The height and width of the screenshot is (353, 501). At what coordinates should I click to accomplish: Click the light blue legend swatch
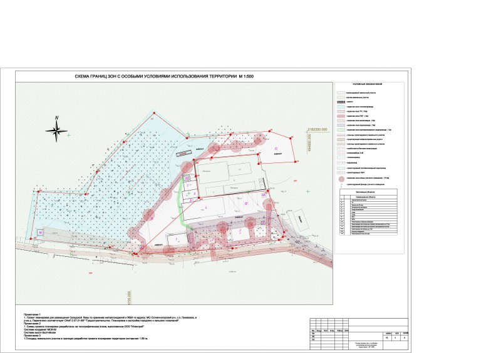pyautogui.click(x=341, y=107)
